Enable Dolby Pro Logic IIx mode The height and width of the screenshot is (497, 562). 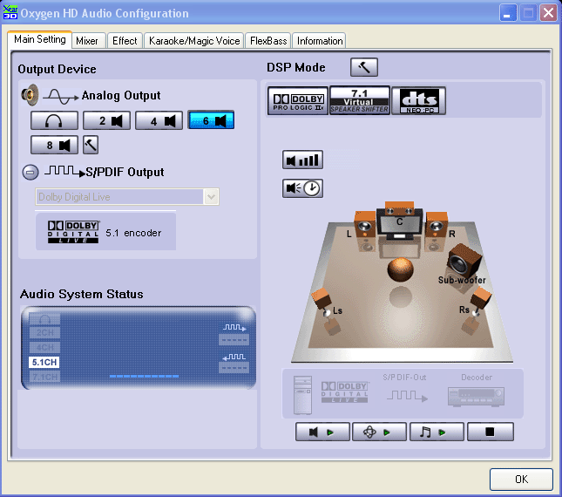click(298, 101)
